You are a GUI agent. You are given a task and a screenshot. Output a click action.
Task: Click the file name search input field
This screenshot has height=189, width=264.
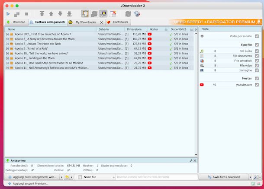157,177
